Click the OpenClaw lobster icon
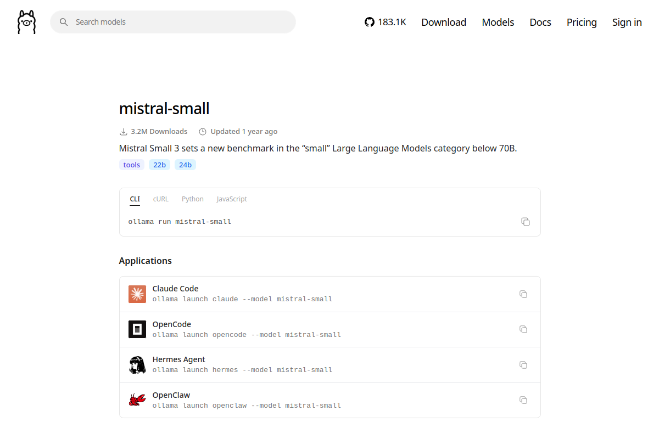 tap(137, 400)
